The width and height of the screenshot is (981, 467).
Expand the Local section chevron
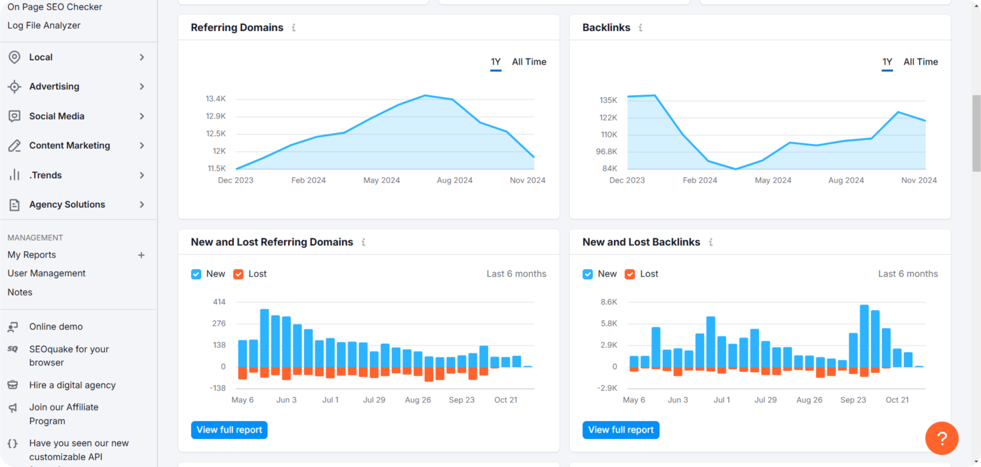(142, 57)
